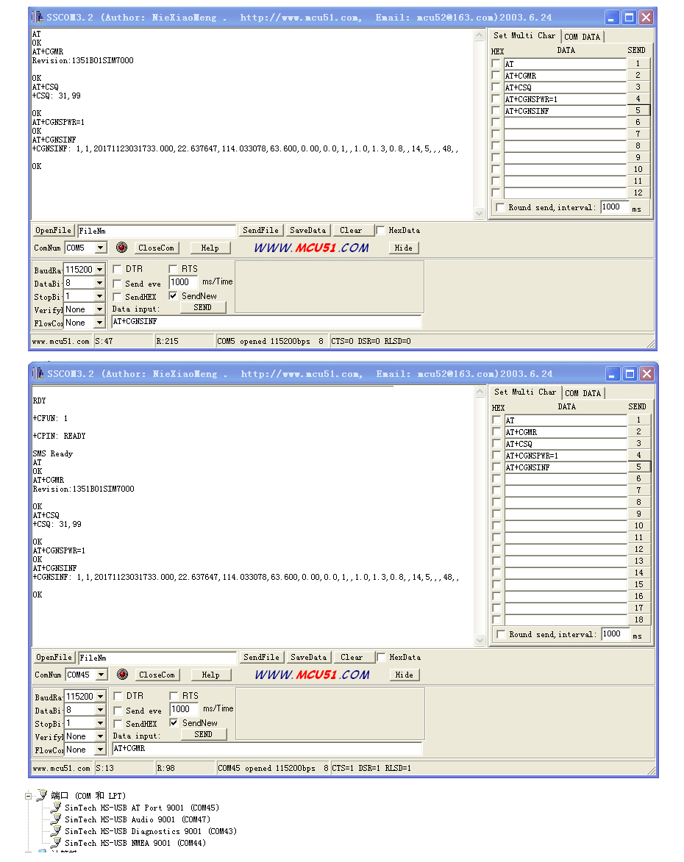
Task: Click SaveData in the COM5 window
Action: point(307,230)
